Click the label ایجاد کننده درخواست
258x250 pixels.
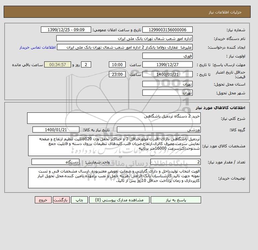[227, 47]
